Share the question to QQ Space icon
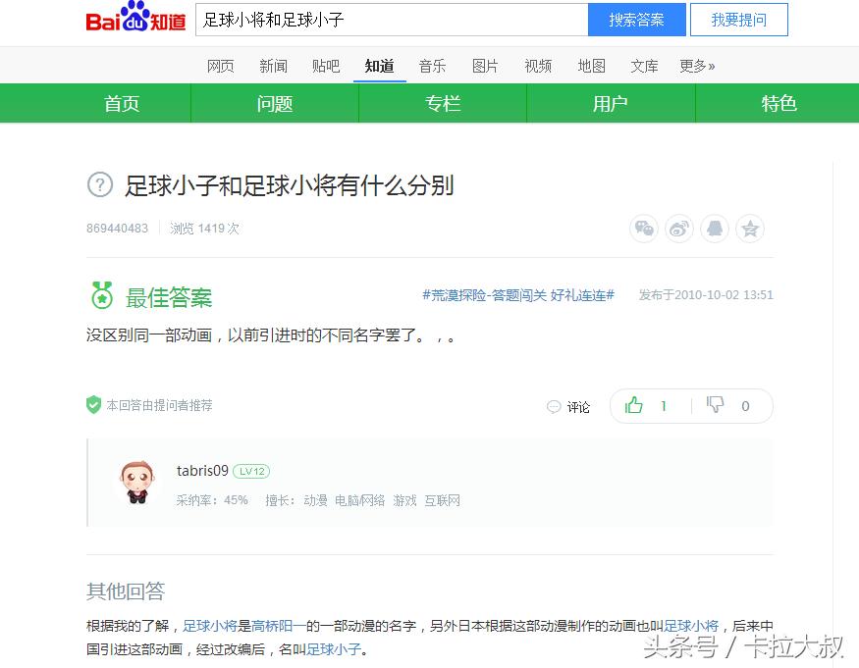This screenshot has height=668, width=859. [715, 228]
